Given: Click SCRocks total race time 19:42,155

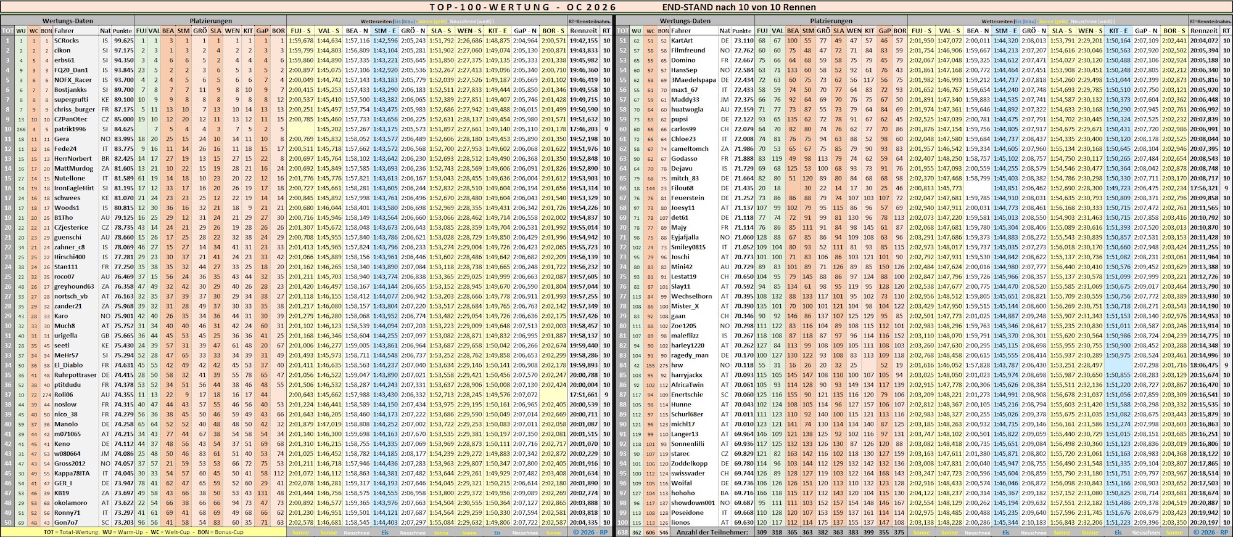Looking at the screenshot, I should [583, 41].
